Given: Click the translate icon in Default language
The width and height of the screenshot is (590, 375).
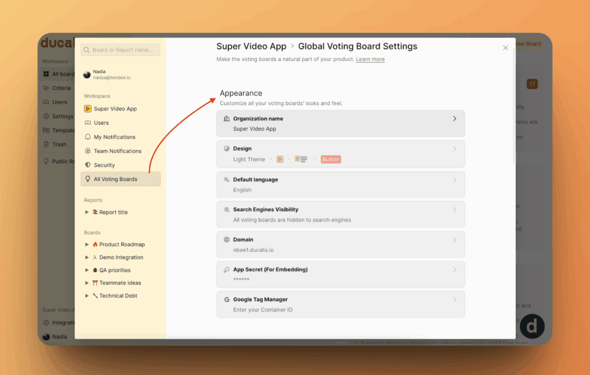Looking at the screenshot, I should (226, 180).
